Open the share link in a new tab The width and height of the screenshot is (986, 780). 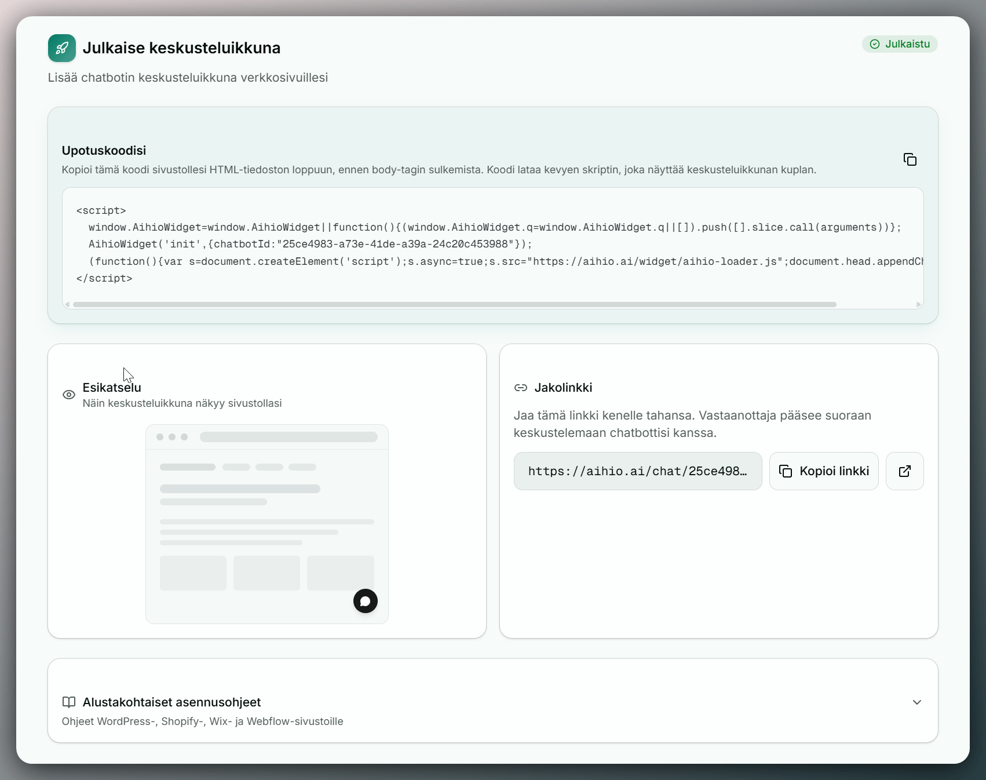click(x=905, y=471)
